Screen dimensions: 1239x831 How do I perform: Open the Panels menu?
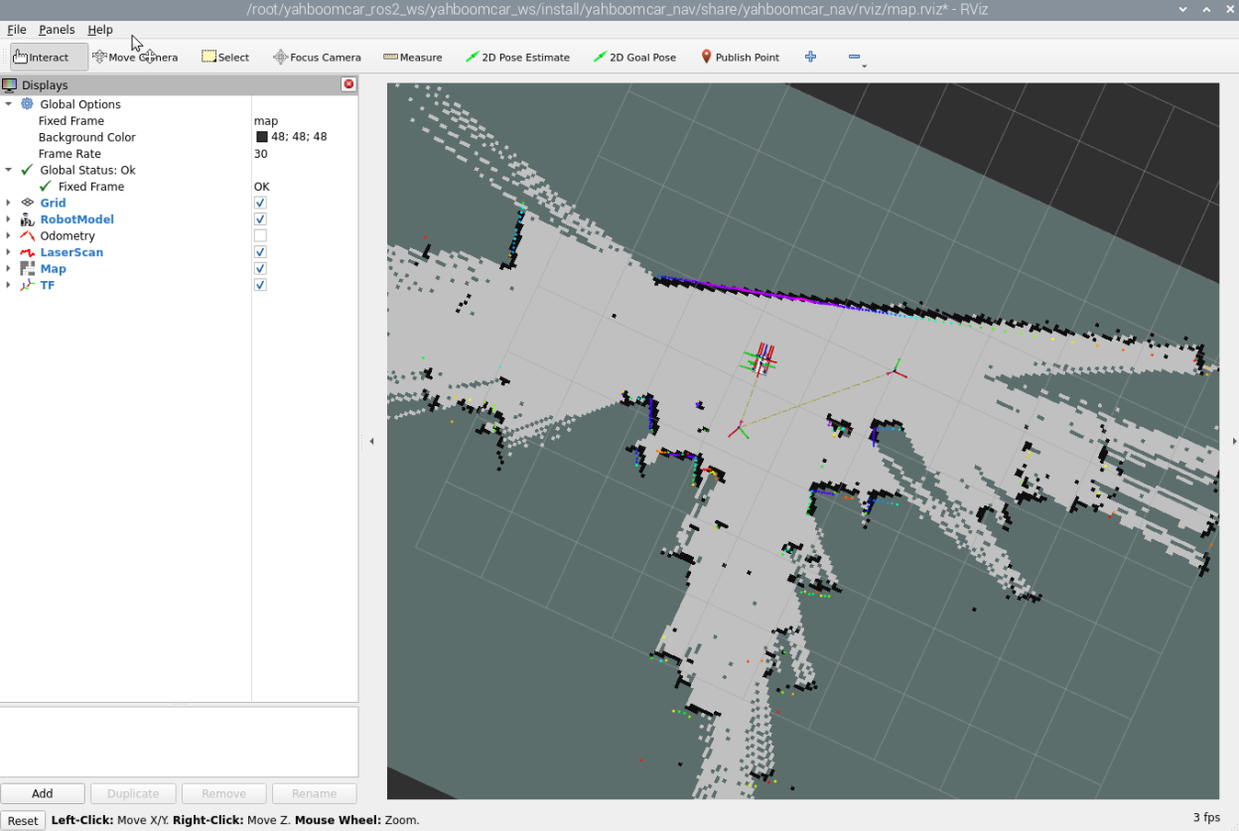point(57,30)
